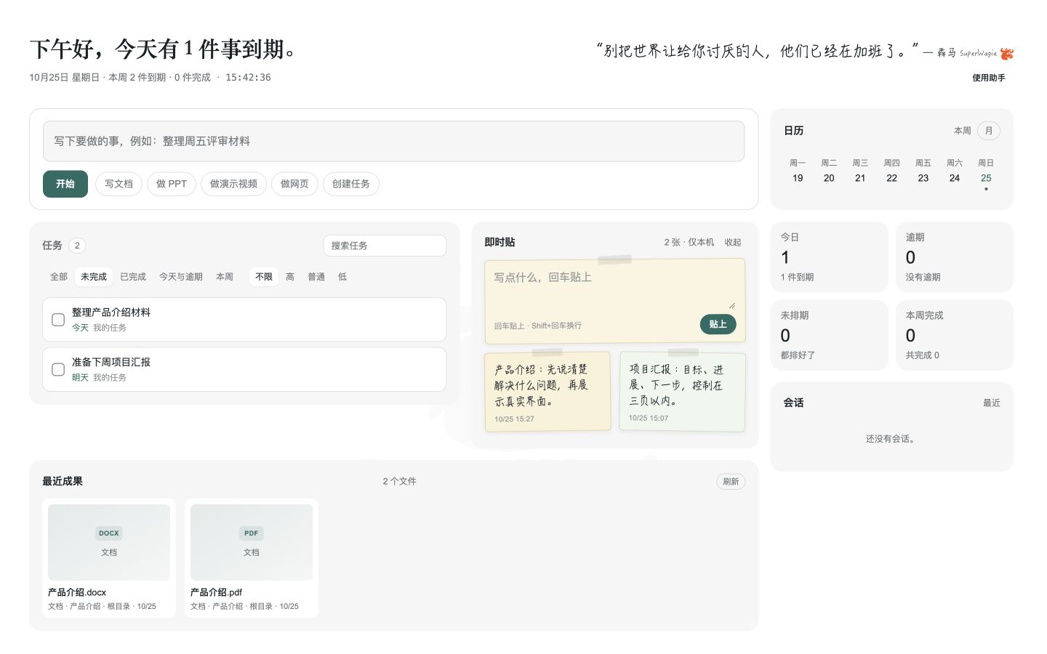Open the 产品介绍.pdf thumbnail
This screenshot has height=654, width=1047.
[x=252, y=542]
